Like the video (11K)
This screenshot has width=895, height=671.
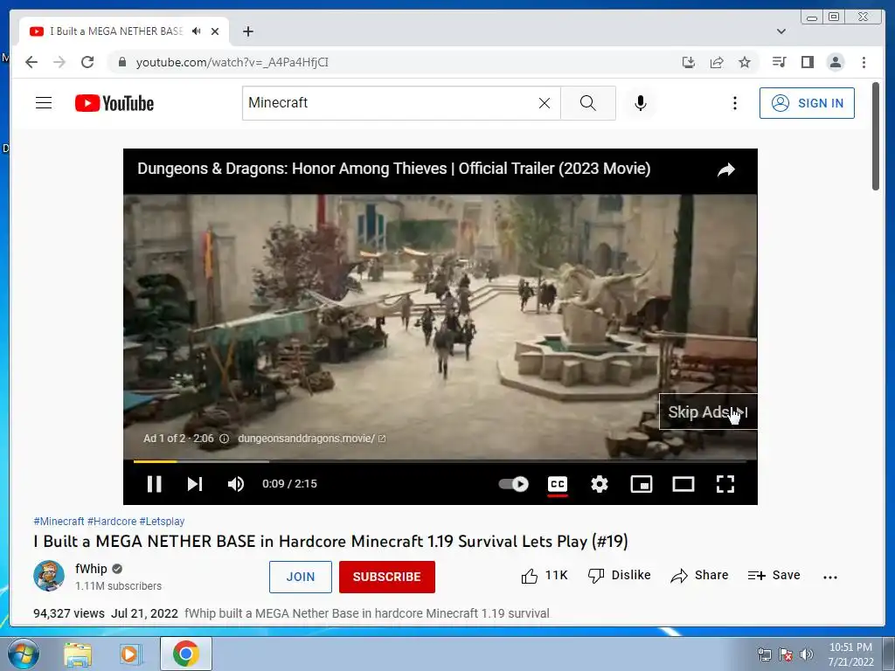544,575
